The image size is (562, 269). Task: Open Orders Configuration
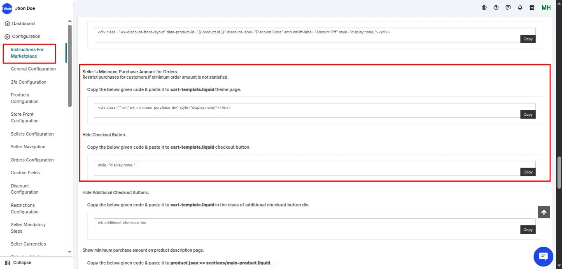32,160
